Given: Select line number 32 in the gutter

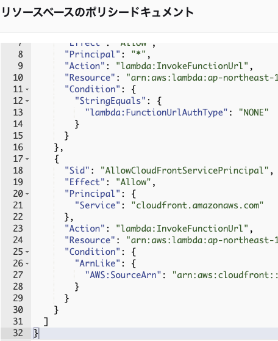Looking at the screenshot, I should (x=18, y=333).
